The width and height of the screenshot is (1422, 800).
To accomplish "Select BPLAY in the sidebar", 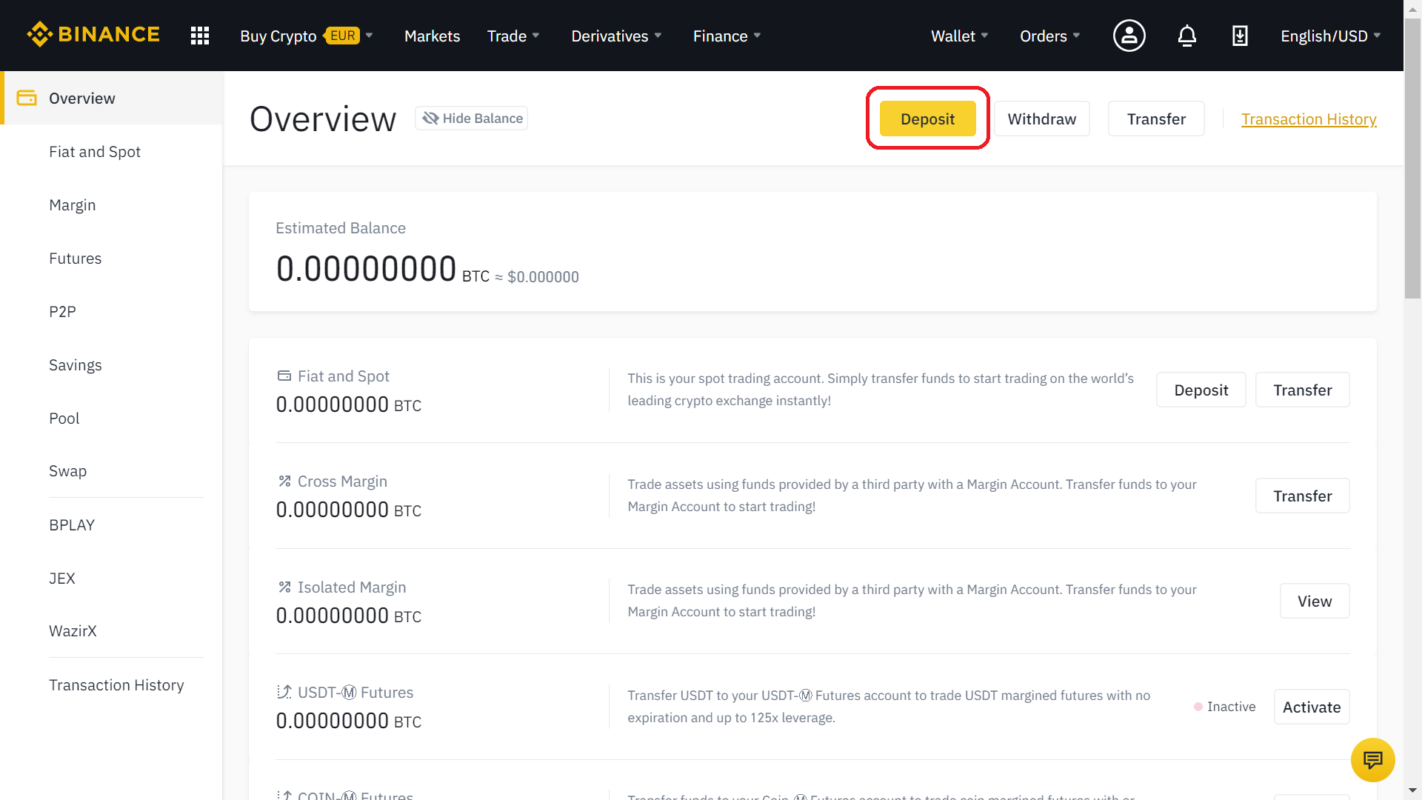I will pos(111,524).
